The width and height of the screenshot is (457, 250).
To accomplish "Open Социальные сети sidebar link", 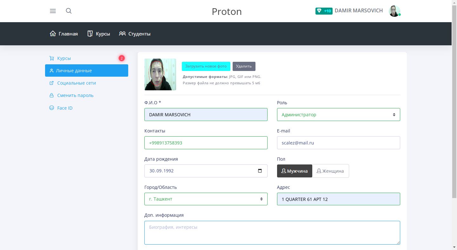I will coord(76,83).
